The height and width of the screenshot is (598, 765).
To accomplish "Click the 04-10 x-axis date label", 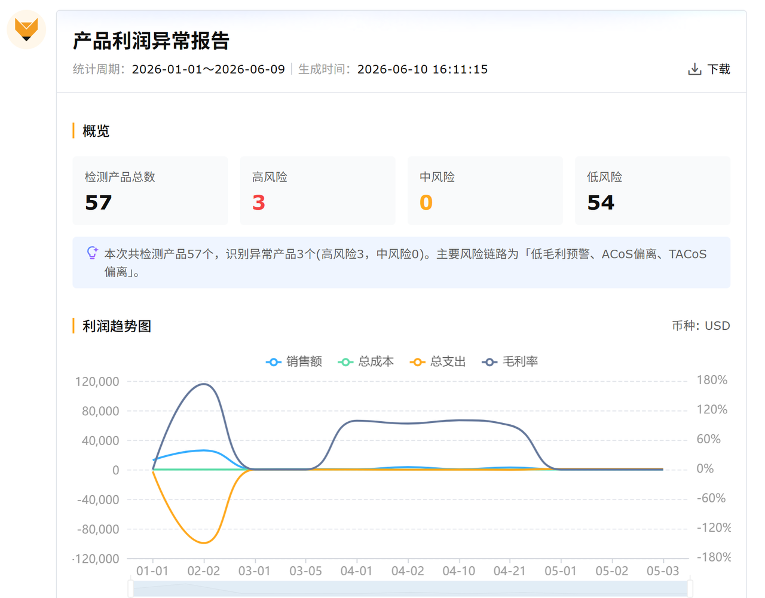I will coord(458,571).
